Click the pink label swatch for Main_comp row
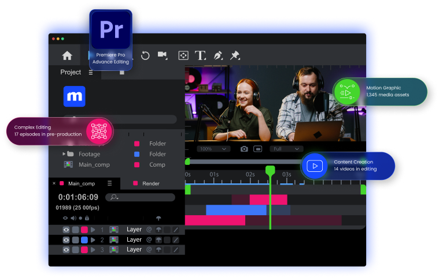439x278 pixels. [137, 165]
